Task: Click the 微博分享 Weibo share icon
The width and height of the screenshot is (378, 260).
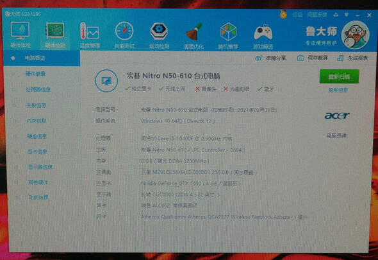Action: (258, 58)
